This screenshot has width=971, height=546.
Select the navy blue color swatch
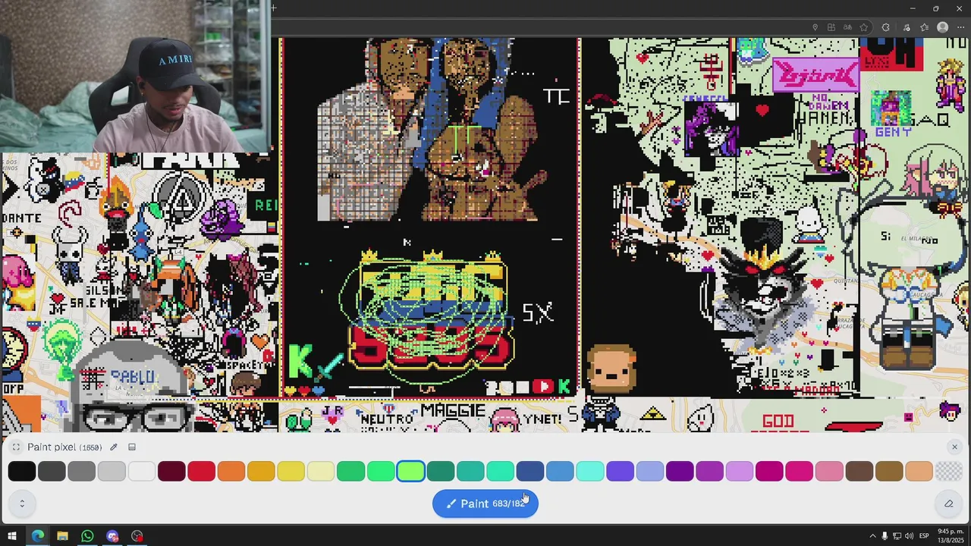(x=530, y=471)
